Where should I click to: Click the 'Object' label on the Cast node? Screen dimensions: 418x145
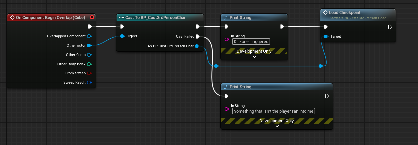[x=132, y=36]
